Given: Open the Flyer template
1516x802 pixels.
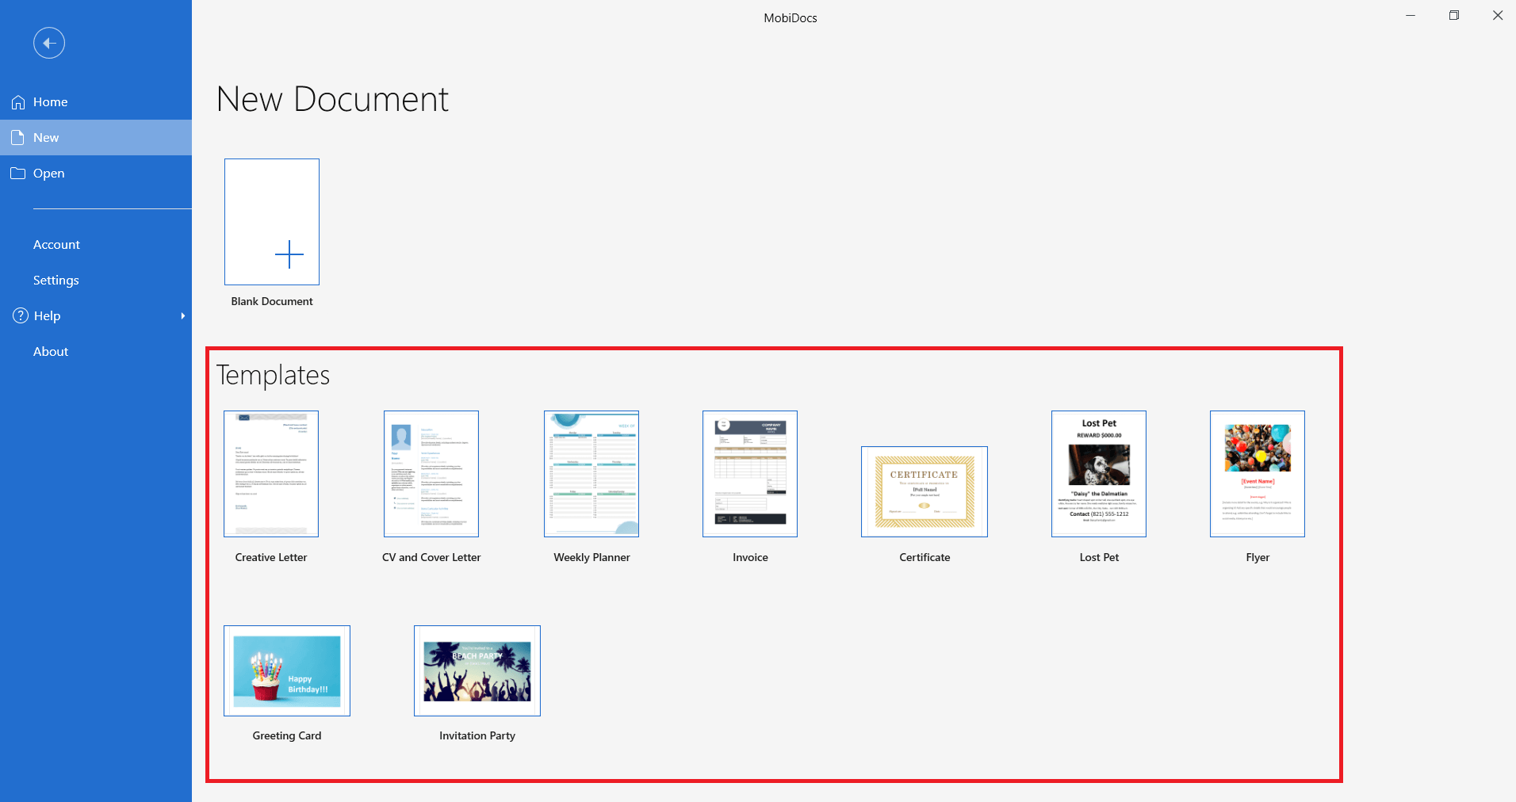Looking at the screenshot, I should coord(1258,474).
